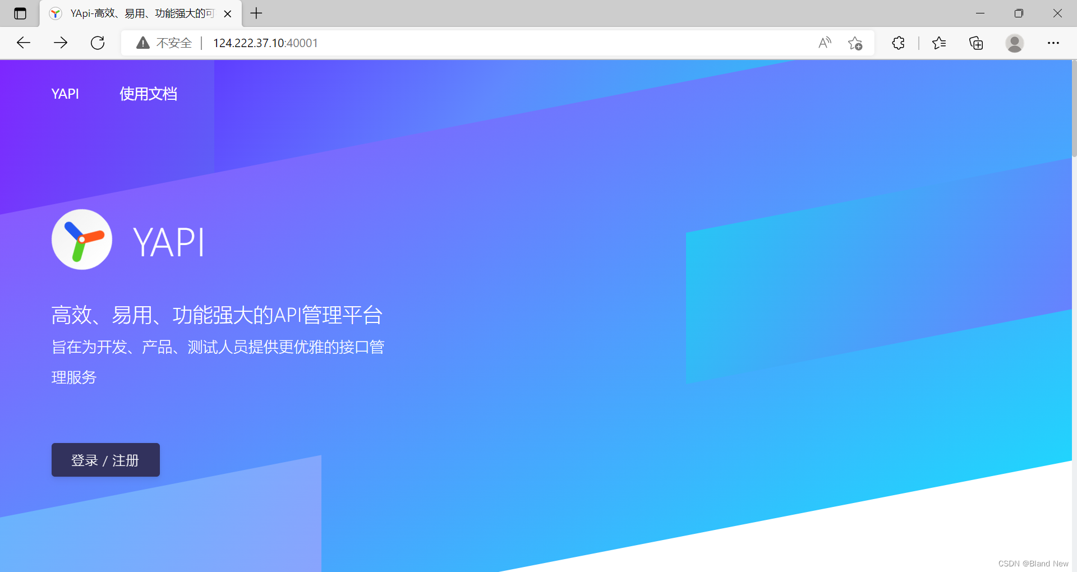
Task: Go forward to the next page
Action: (61, 43)
